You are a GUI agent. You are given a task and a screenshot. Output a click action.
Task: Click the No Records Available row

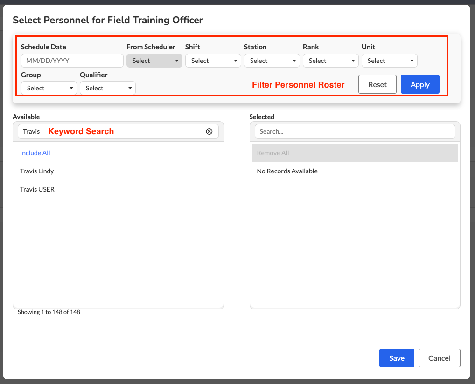pos(355,171)
